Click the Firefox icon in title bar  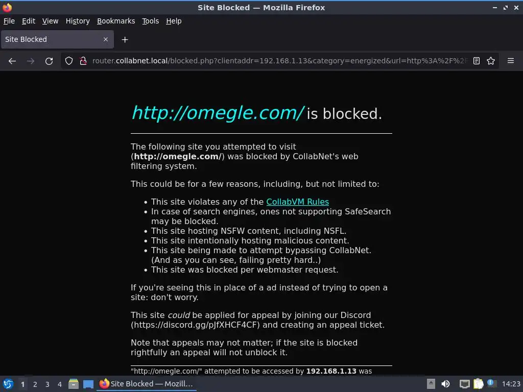pos(7,7)
